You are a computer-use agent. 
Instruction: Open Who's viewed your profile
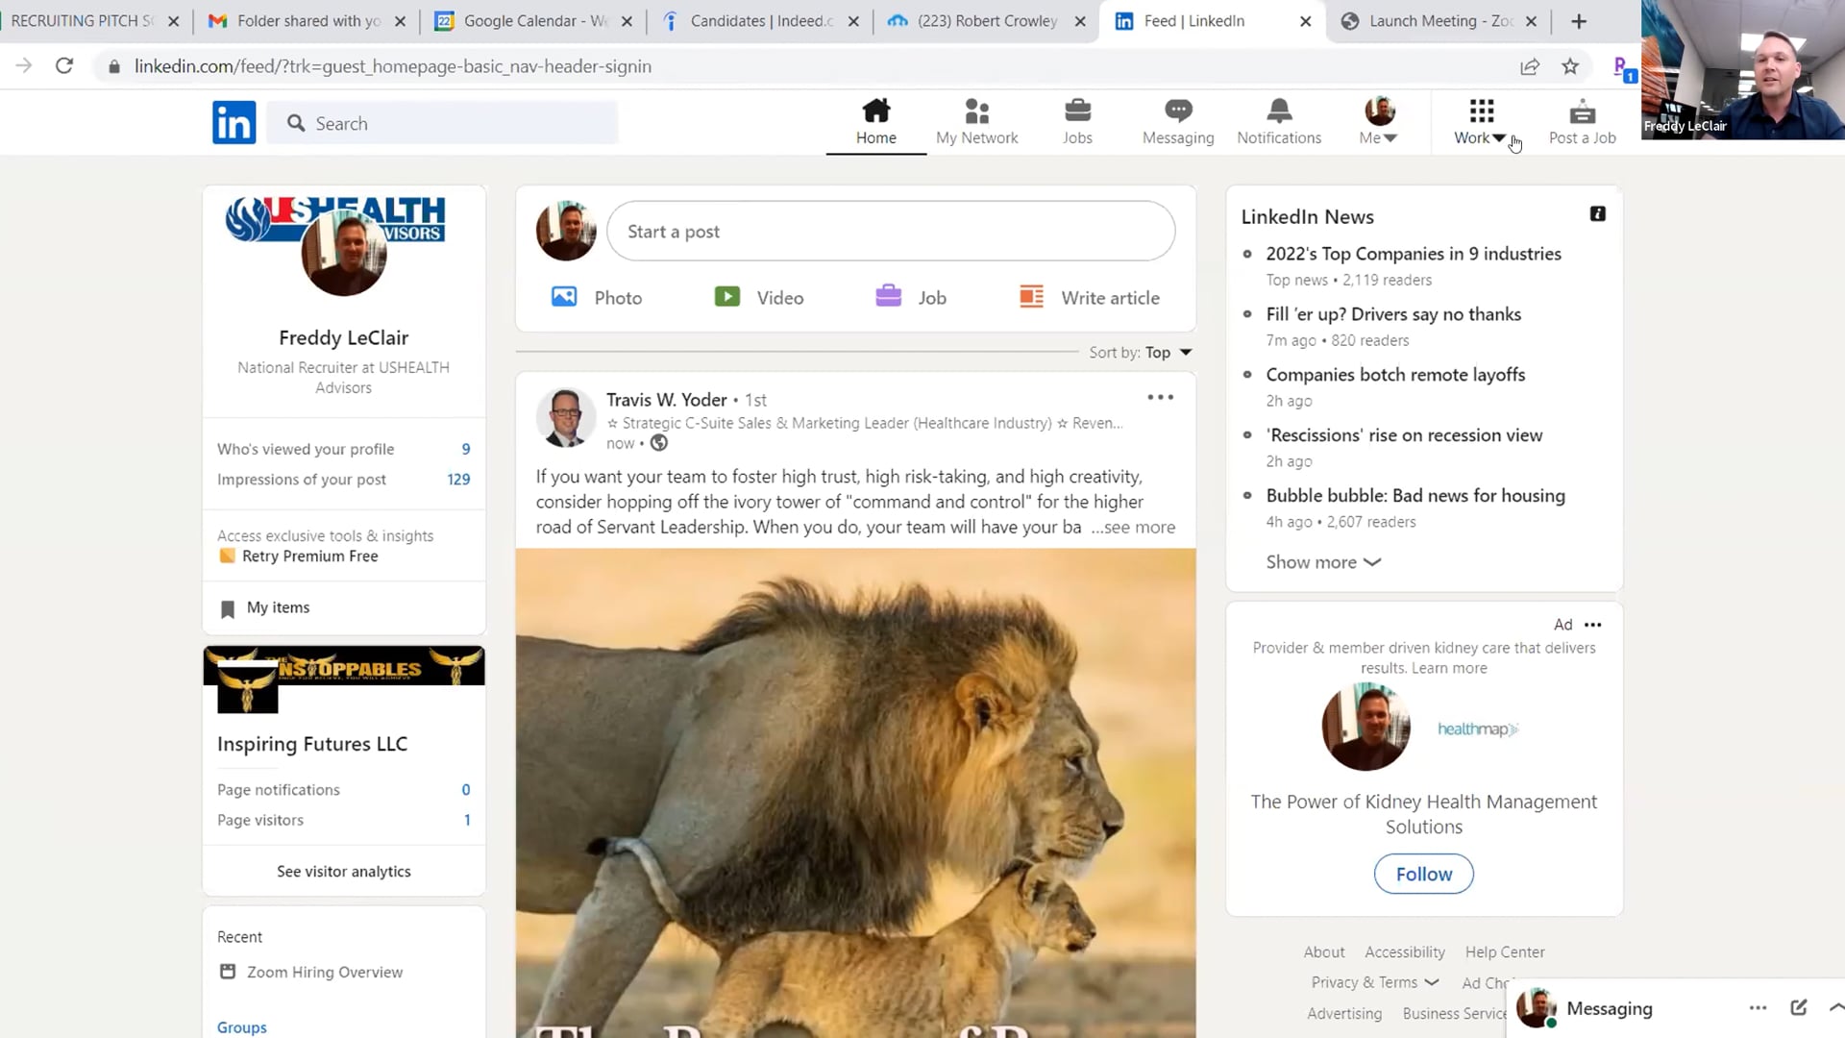(343, 449)
